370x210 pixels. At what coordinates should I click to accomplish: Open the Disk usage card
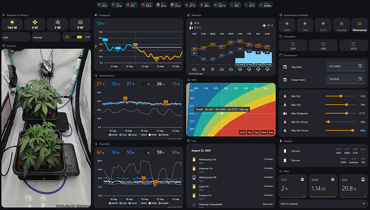(x=353, y=186)
